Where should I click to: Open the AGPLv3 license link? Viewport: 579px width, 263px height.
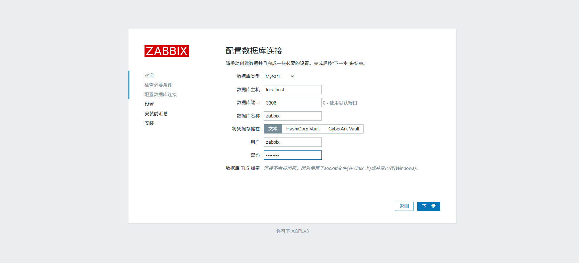pos(300,231)
